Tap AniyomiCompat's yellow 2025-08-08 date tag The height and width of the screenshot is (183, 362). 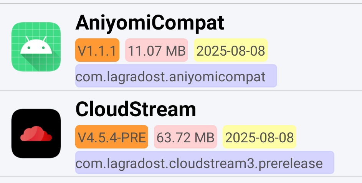[231, 50]
